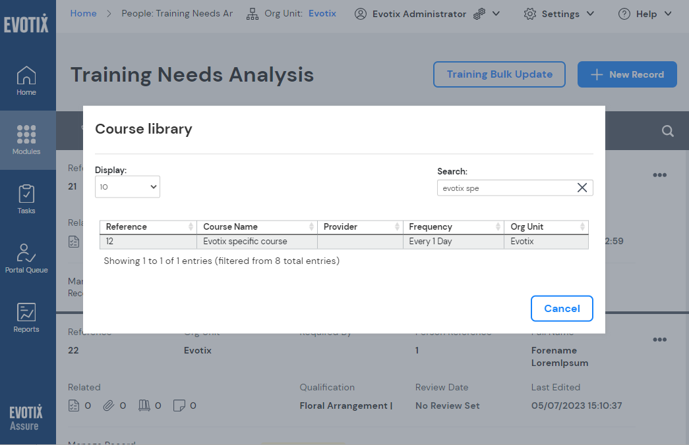
Task: Expand the Display entries dropdown
Action: (127, 187)
